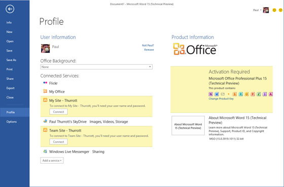This screenshot has width=284, height=187.
Task: Open the Office Background dropdown
Action: tap(96, 67)
